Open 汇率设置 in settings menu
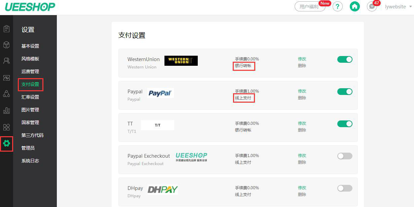The height and width of the screenshot is (207, 414). [x=30, y=97]
